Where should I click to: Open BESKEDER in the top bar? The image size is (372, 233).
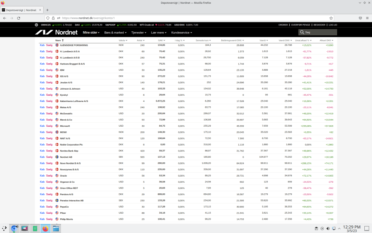click(x=319, y=25)
